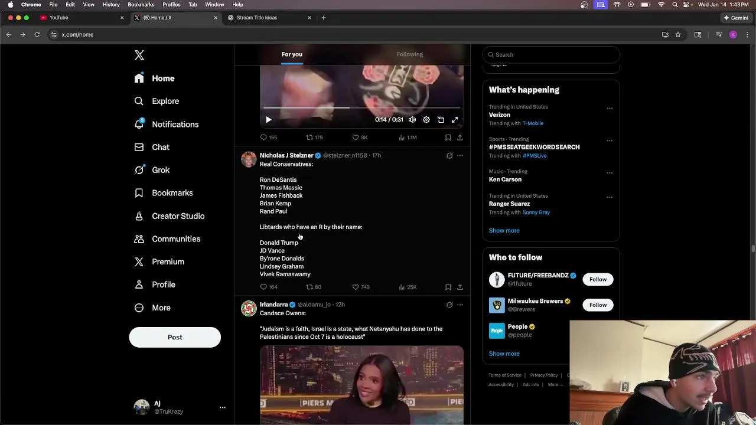This screenshot has width=756, height=425.
Task: Reload the page in Chrome
Action: click(x=37, y=35)
